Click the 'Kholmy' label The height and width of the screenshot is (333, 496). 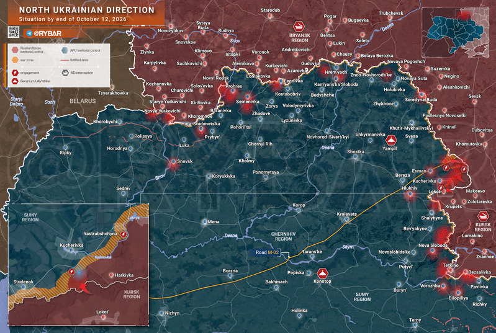[x=246, y=161]
